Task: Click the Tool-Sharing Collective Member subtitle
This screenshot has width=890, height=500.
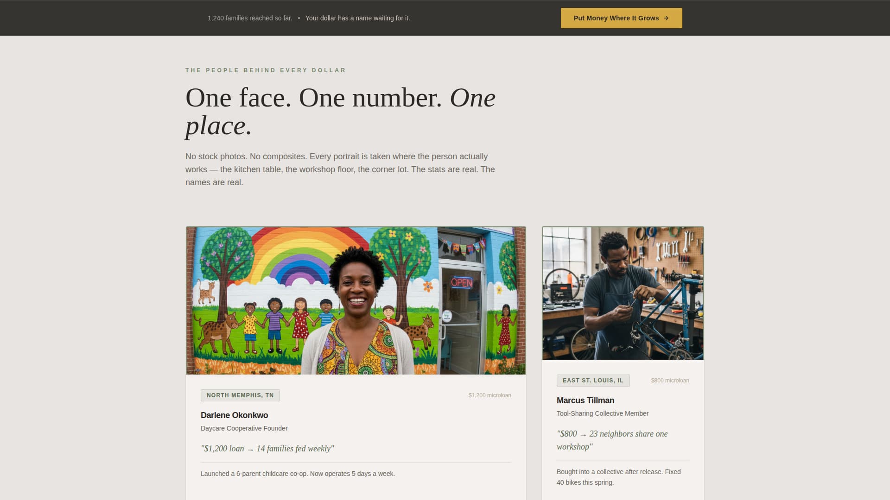Action: pos(603,413)
